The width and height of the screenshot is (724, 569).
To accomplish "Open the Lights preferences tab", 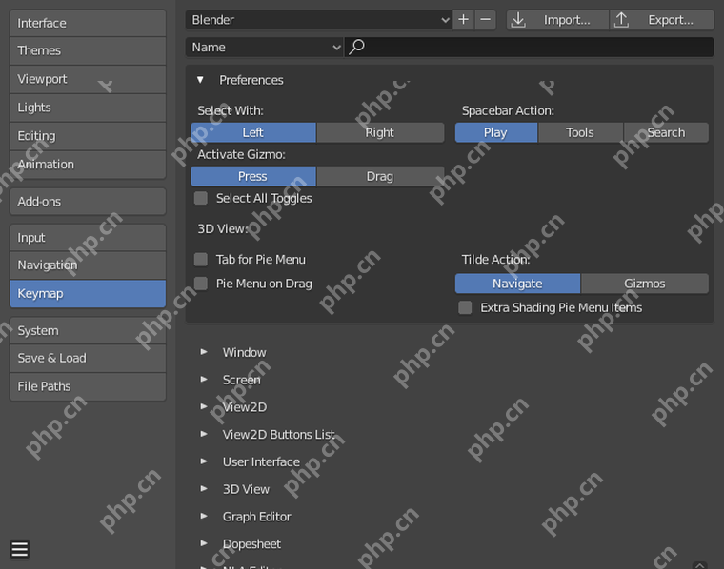I will [x=88, y=108].
